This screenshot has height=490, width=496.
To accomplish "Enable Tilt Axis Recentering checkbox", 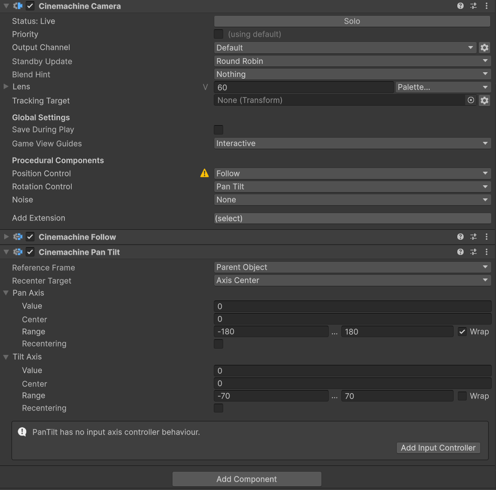I will tap(218, 408).
